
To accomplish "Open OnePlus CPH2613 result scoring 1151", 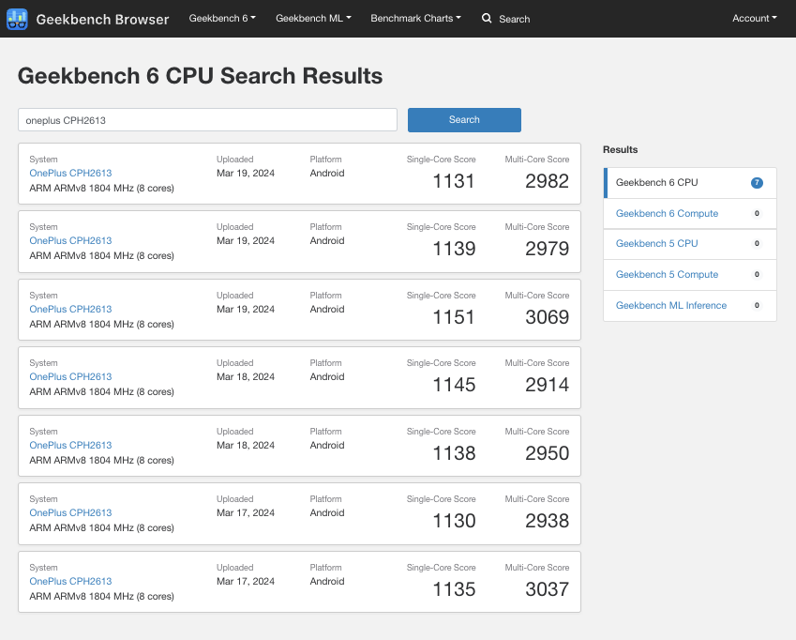I will [70, 309].
